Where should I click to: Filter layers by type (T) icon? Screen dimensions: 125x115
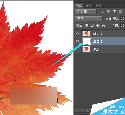coord(114,11)
